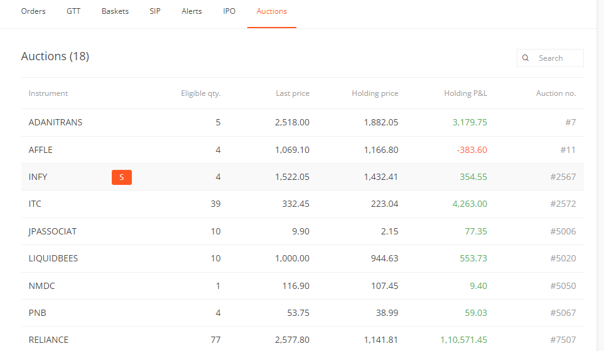
Task: Click ADANITRANS auction number #7
Action: [571, 122]
